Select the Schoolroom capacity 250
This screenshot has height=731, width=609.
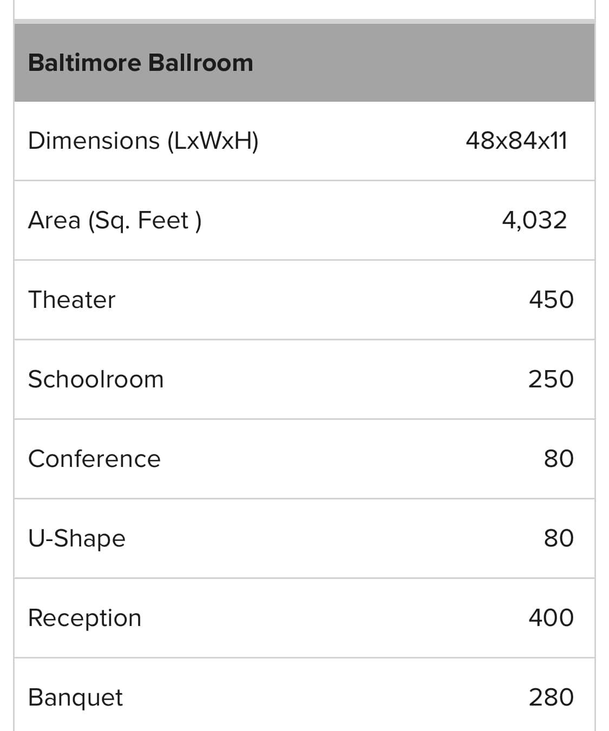[x=551, y=379]
